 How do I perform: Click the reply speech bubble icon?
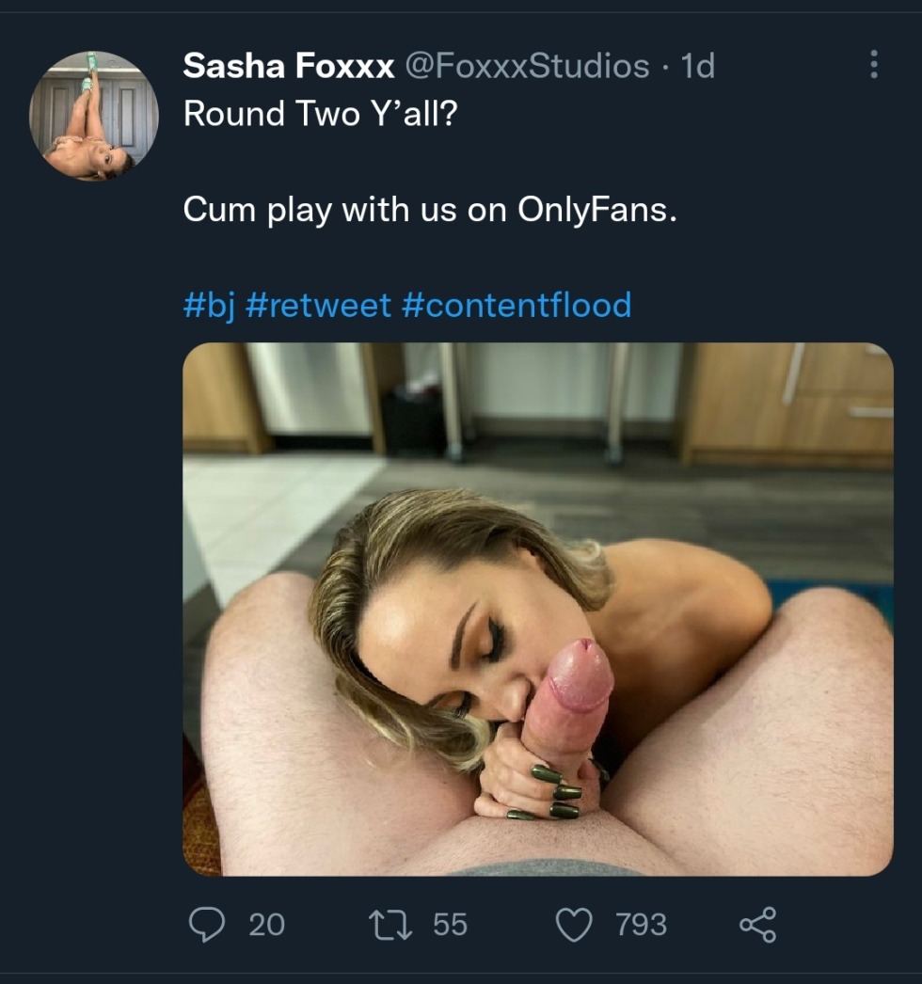[x=204, y=924]
